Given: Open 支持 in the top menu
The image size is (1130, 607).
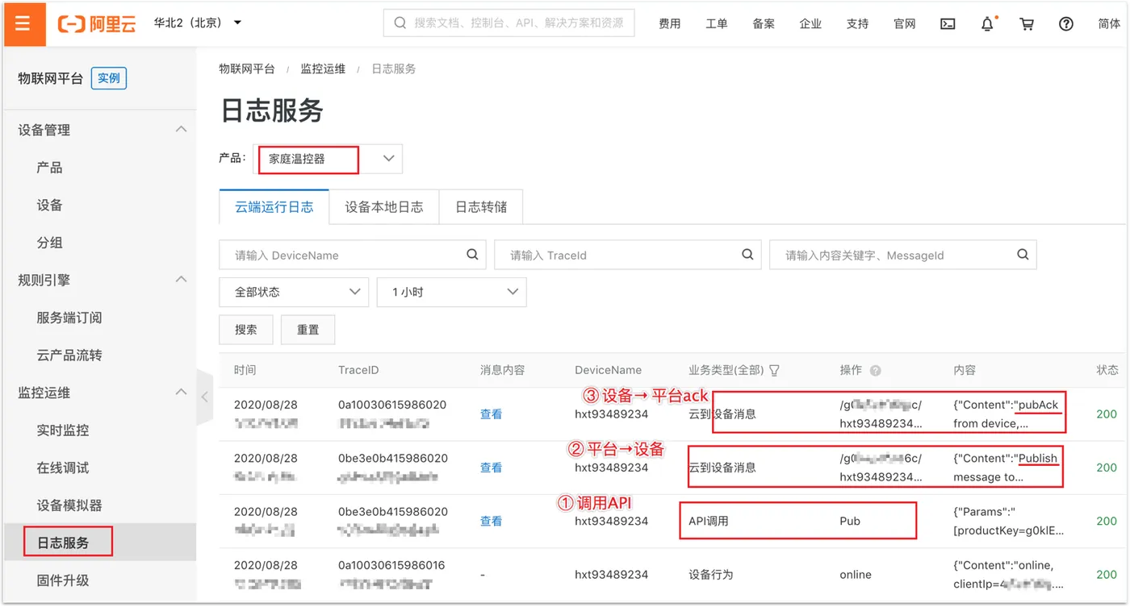Looking at the screenshot, I should pyautogui.click(x=857, y=24).
